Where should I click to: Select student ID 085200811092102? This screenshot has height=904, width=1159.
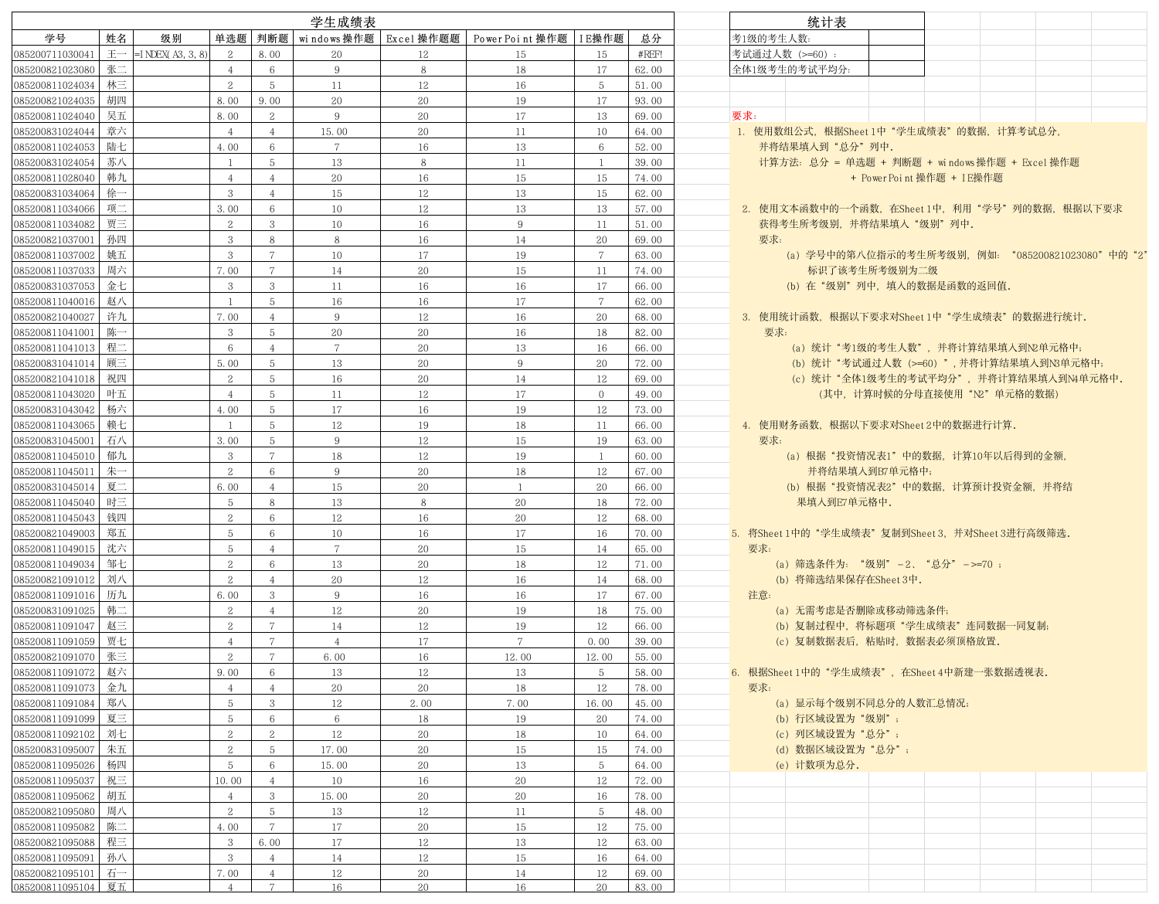pyautogui.click(x=56, y=734)
